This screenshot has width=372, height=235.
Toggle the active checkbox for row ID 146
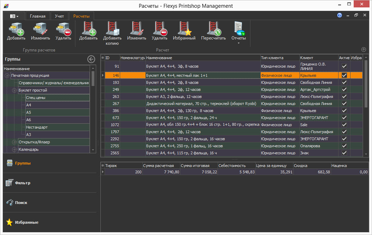coord(344,75)
